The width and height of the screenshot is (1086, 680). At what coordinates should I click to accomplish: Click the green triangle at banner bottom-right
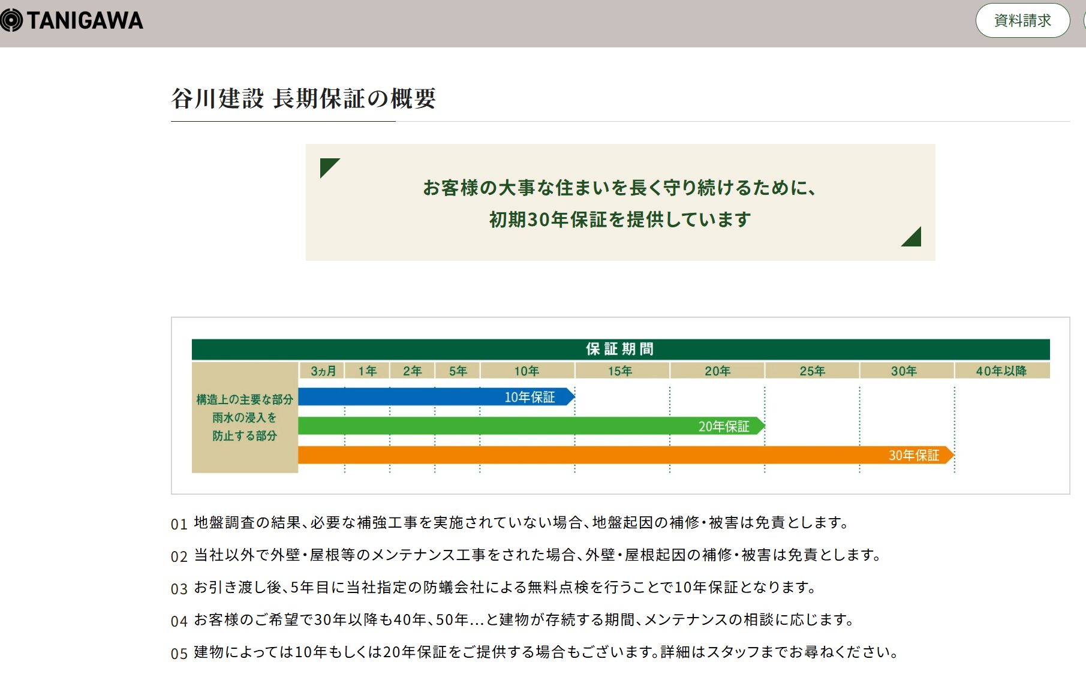pos(913,238)
